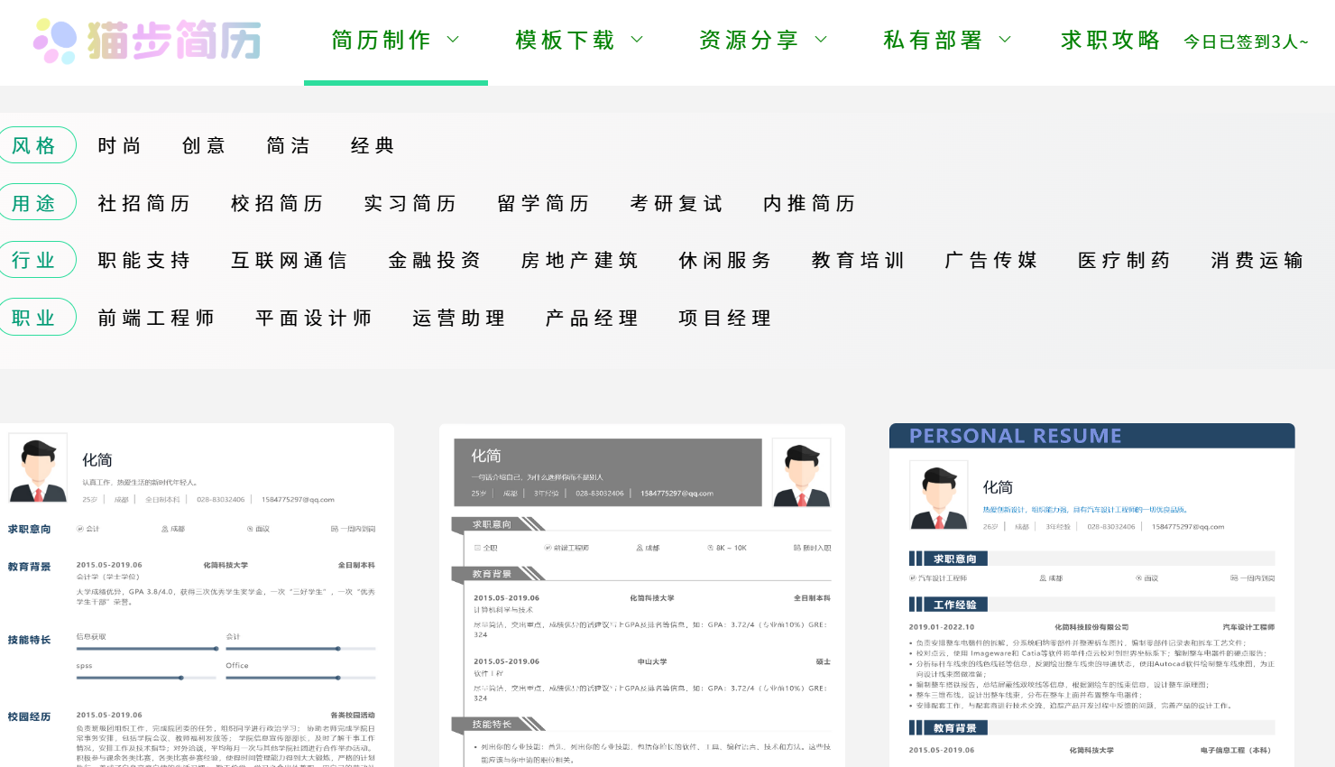Click the avatar photo on the PERSONAL RESUME template

point(938,494)
